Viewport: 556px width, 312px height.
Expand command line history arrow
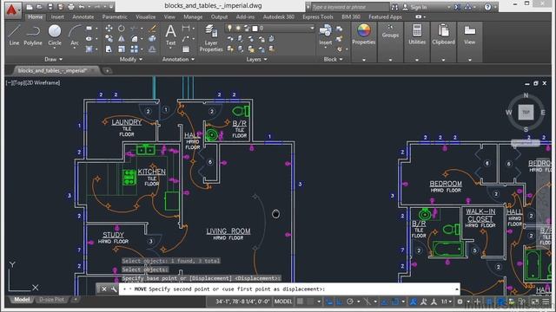[457, 289]
